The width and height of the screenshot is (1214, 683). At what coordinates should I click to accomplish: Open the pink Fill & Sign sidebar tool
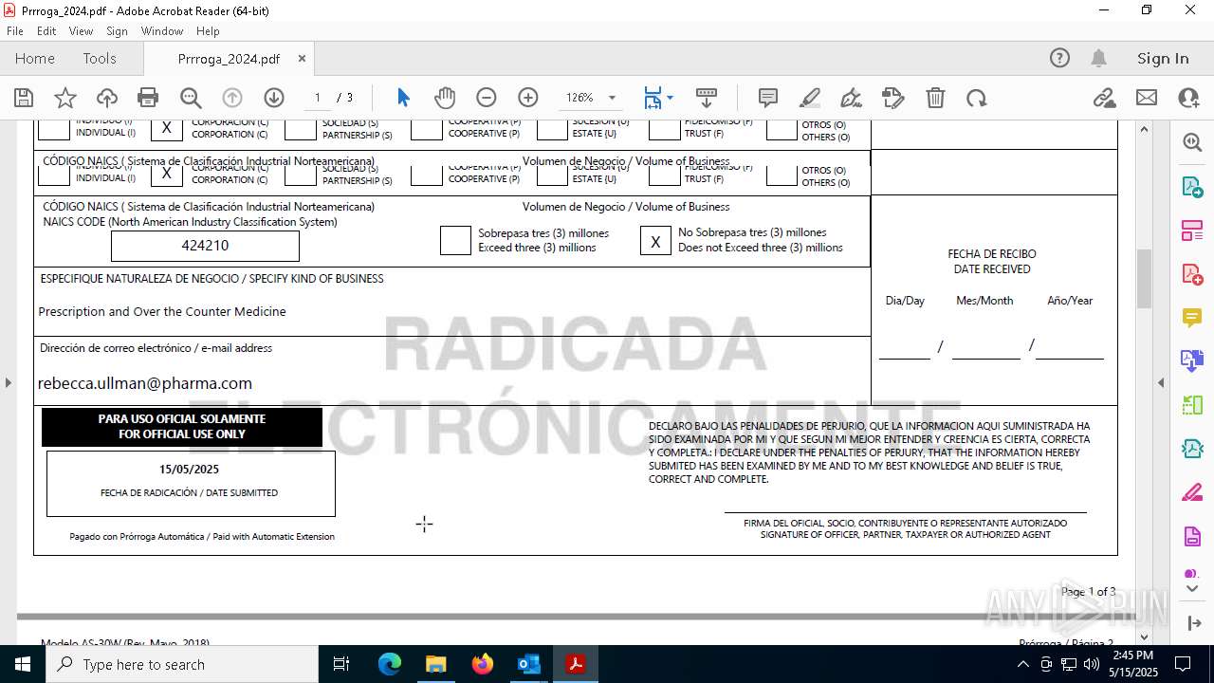tap(1192, 492)
